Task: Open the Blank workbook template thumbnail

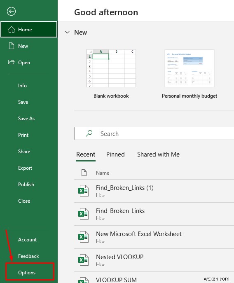Action: (111, 68)
